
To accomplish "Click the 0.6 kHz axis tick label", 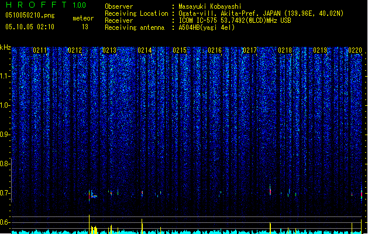I will (5, 222).
